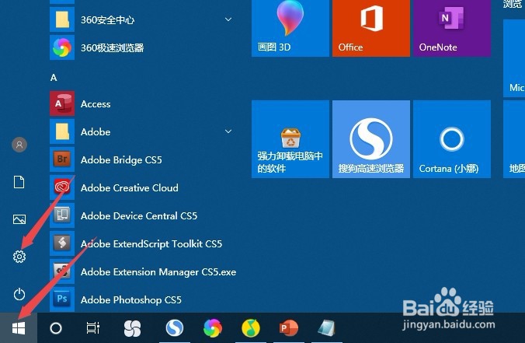Click the Adobe folder icon
This screenshot has width=525, height=343.
pos(62,131)
